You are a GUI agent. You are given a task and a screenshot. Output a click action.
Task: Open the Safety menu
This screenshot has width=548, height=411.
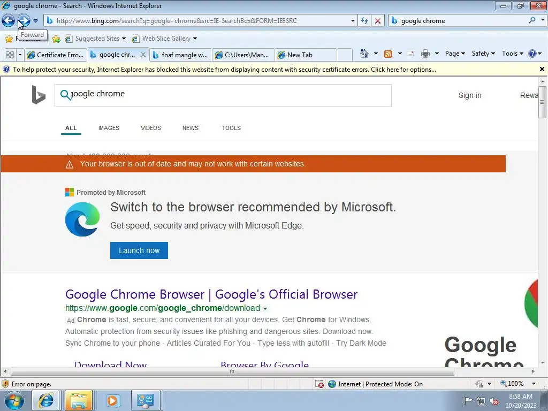(x=483, y=54)
